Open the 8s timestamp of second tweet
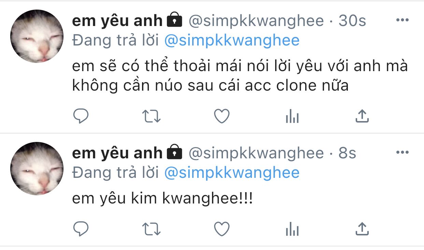The height and width of the screenshot is (250, 424). pyautogui.click(x=347, y=153)
